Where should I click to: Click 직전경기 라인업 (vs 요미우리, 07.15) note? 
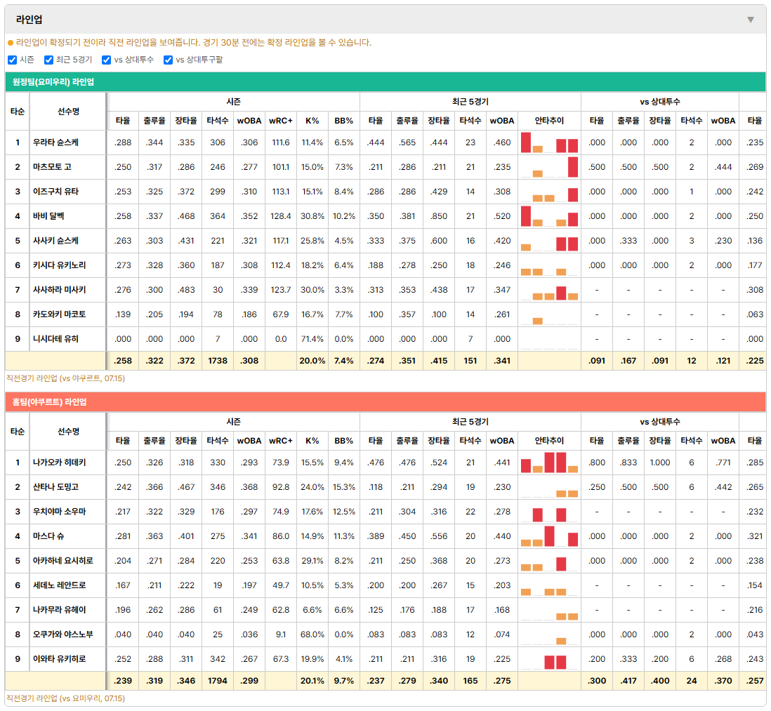coord(65,698)
